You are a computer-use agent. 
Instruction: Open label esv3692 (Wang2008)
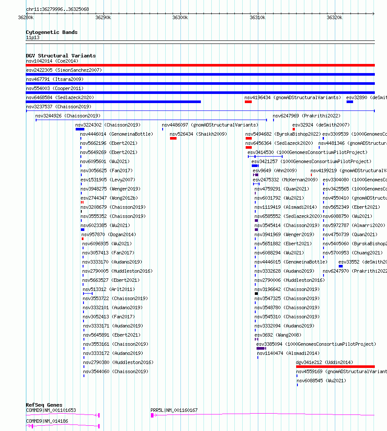(x=278, y=335)
